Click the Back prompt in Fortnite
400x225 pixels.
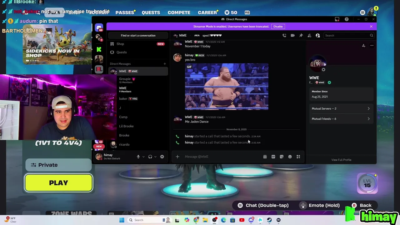point(362,205)
